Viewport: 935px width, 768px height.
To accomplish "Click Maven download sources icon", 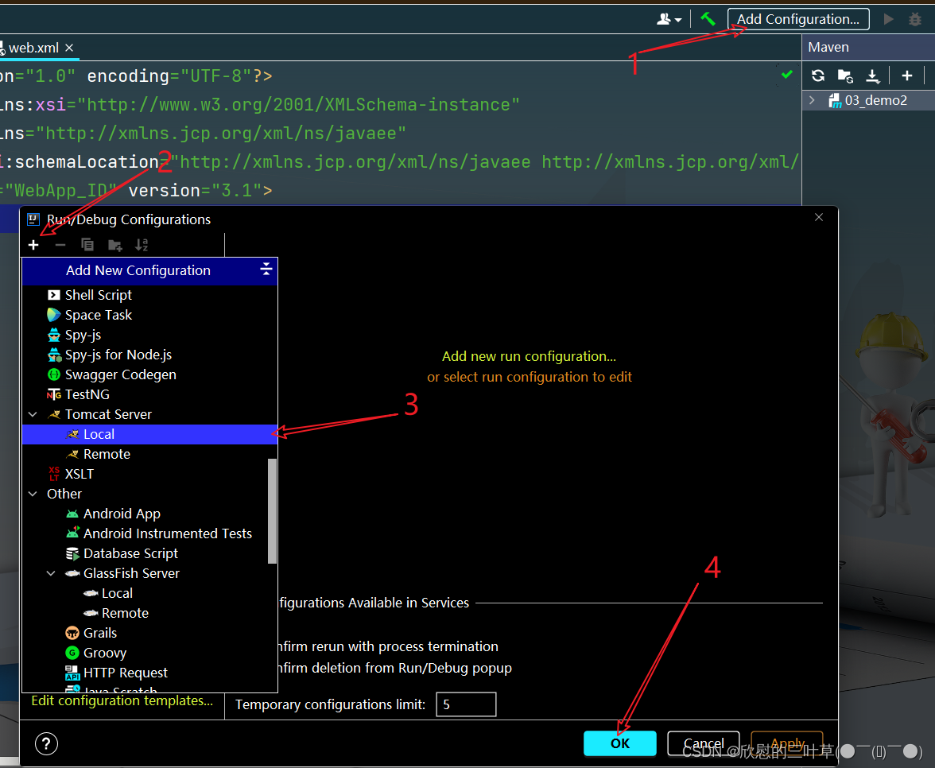I will 872,76.
